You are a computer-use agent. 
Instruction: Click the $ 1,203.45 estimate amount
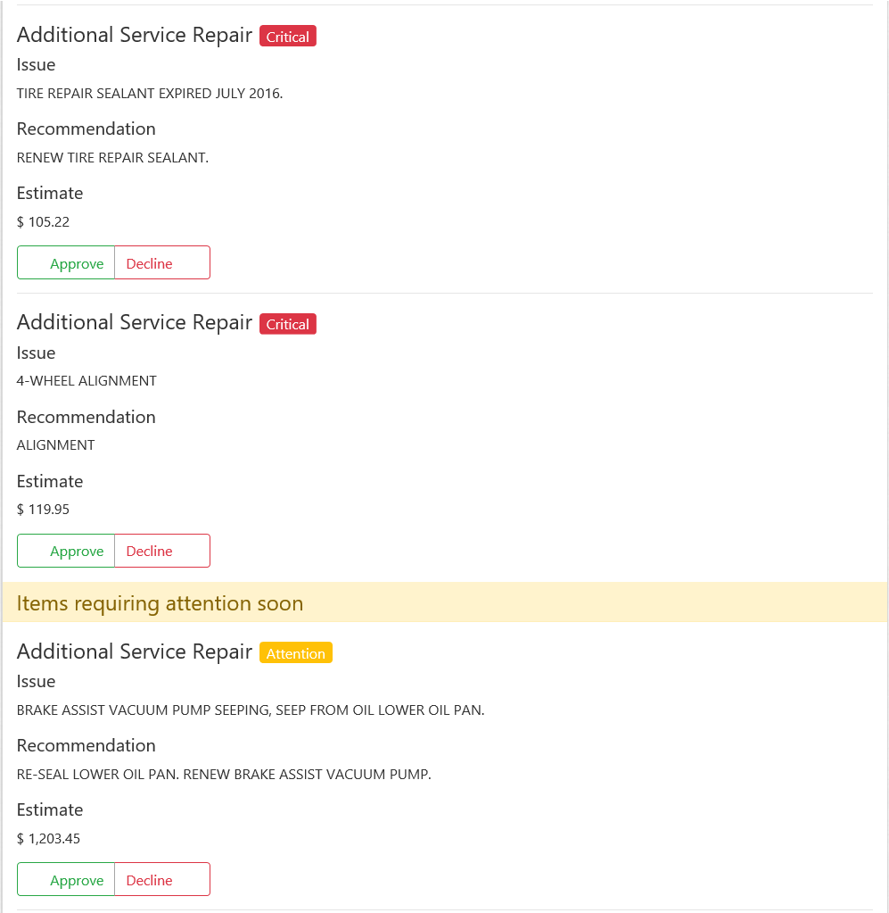click(48, 839)
